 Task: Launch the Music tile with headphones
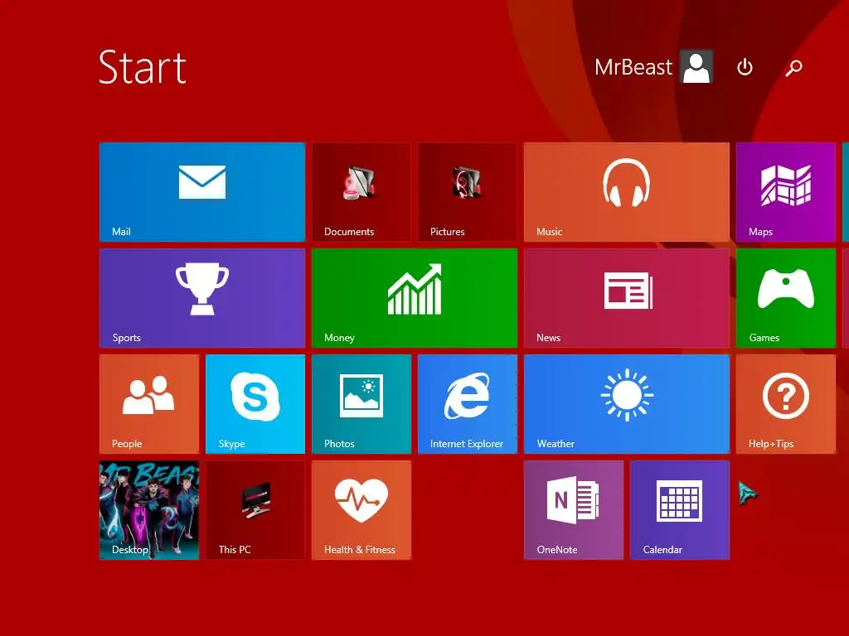(627, 192)
